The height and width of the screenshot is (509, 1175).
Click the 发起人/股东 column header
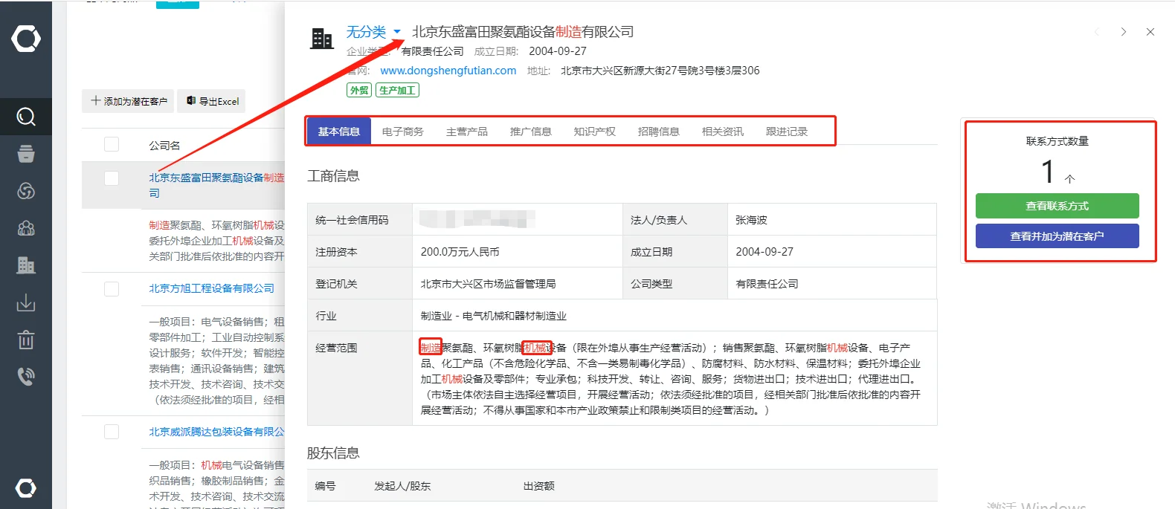[402, 486]
